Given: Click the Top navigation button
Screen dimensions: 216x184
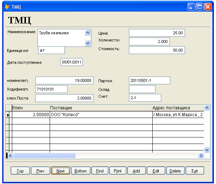Looking at the screenshot, I should 20,171.
